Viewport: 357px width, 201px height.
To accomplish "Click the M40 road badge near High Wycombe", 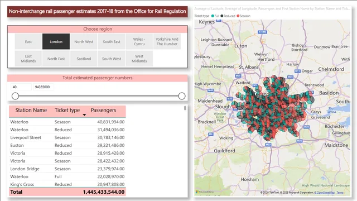I will click(x=210, y=90).
